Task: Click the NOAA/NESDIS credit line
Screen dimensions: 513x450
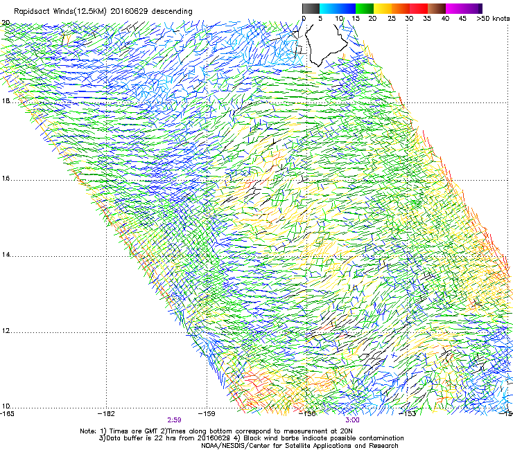Action: point(299,446)
